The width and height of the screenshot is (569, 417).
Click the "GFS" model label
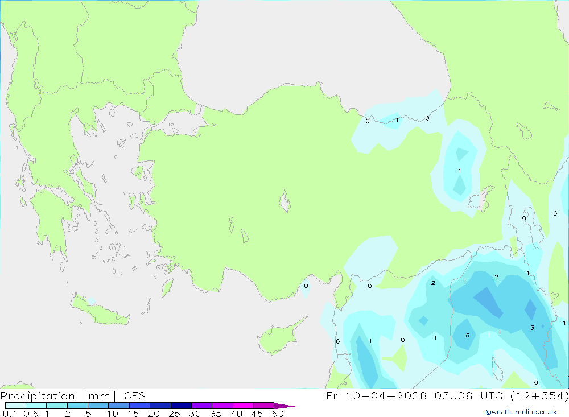point(135,395)
